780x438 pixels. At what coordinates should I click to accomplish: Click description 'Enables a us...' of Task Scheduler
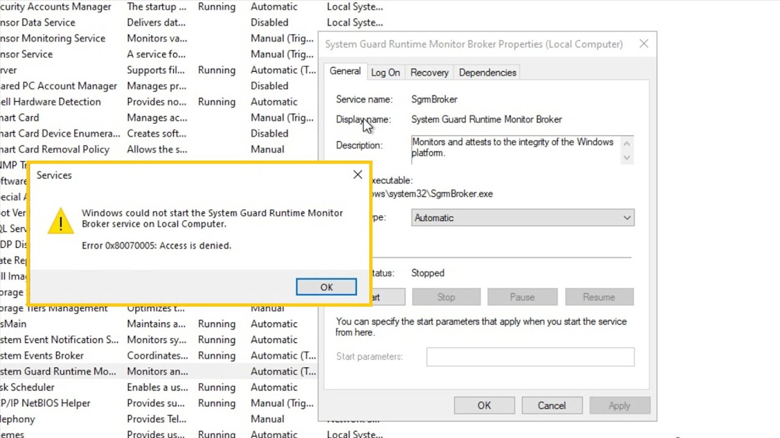click(157, 387)
